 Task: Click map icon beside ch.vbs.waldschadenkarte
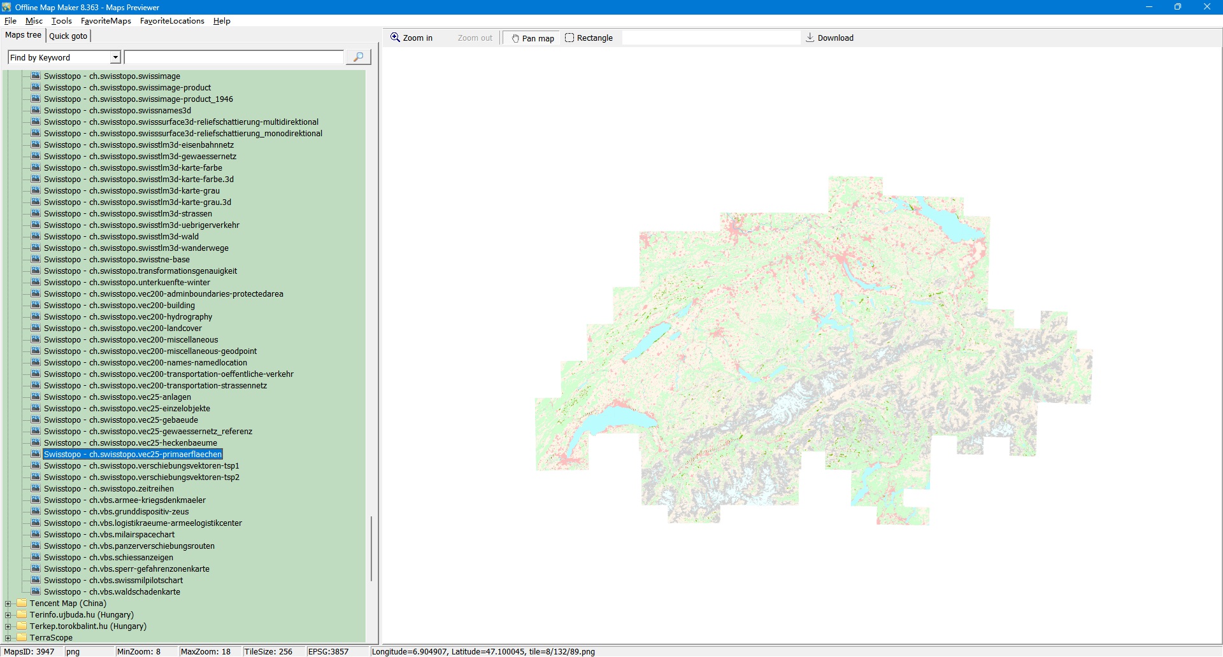[x=36, y=591]
